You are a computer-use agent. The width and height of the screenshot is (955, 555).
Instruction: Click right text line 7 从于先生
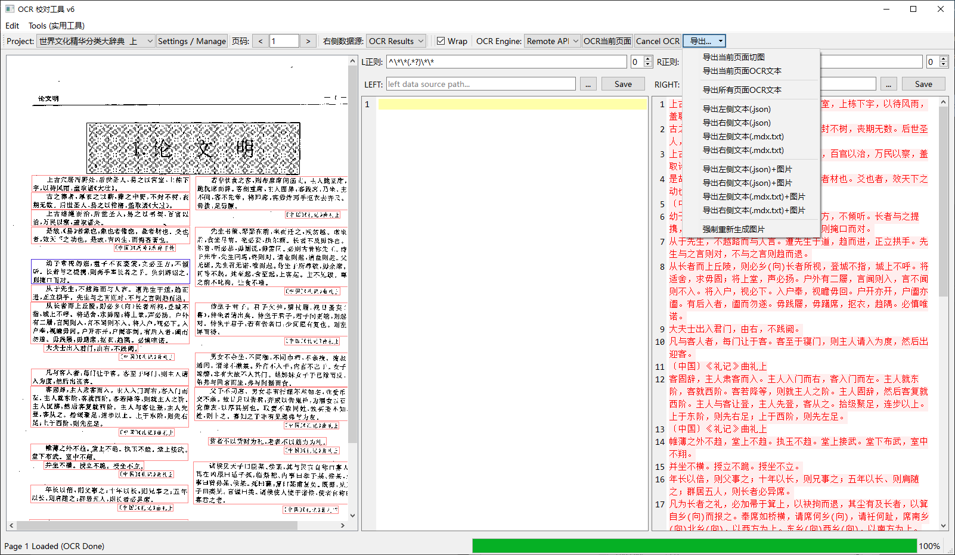pyautogui.click(x=798, y=248)
